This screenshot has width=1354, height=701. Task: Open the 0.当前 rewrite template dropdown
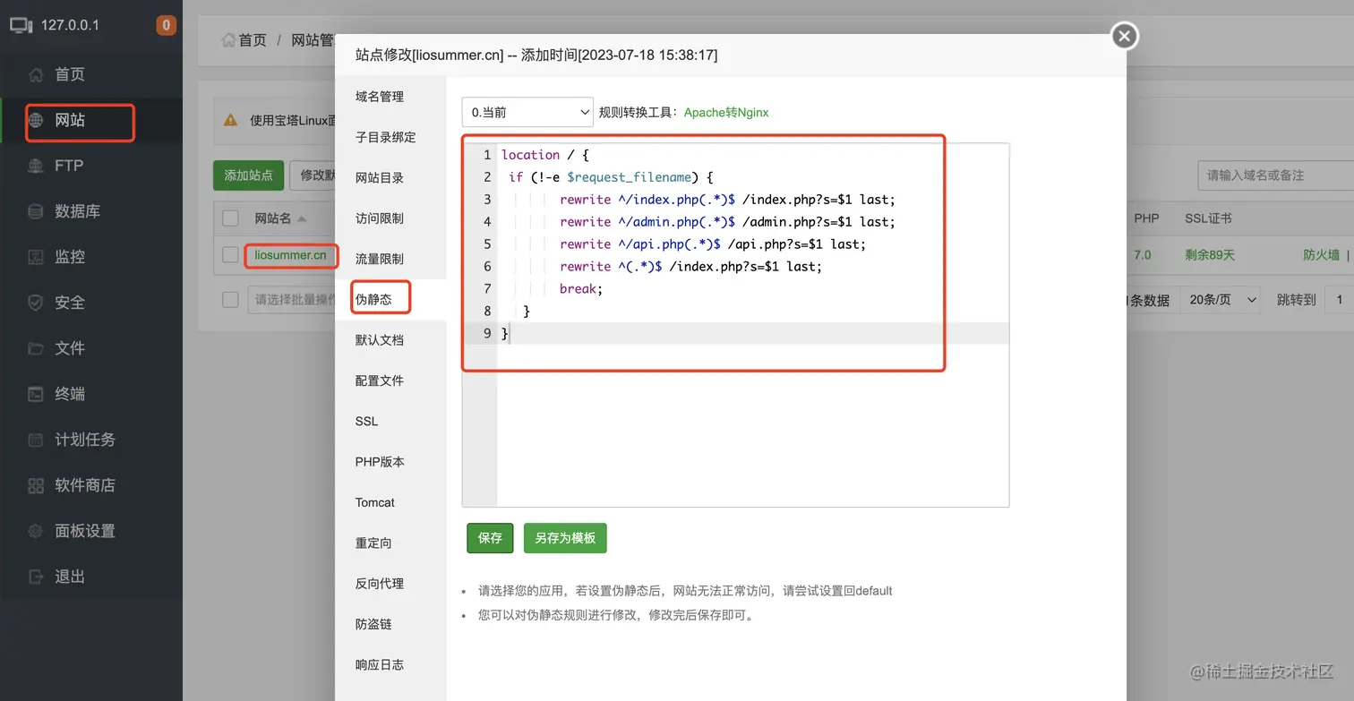[x=527, y=112]
